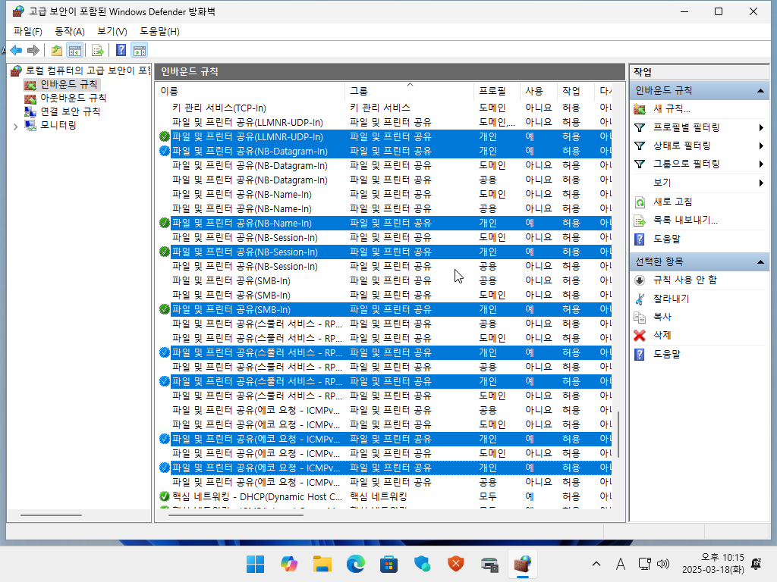Click the volume icon in system tray
The image size is (777, 582).
click(663, 564)
